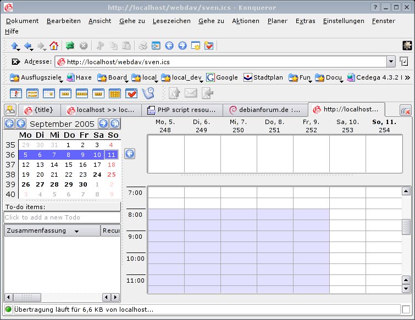Show hidden bookmarks via the overflow chevron
The width and height of the screenshot is (415, 320).
(x=407, y=77)
